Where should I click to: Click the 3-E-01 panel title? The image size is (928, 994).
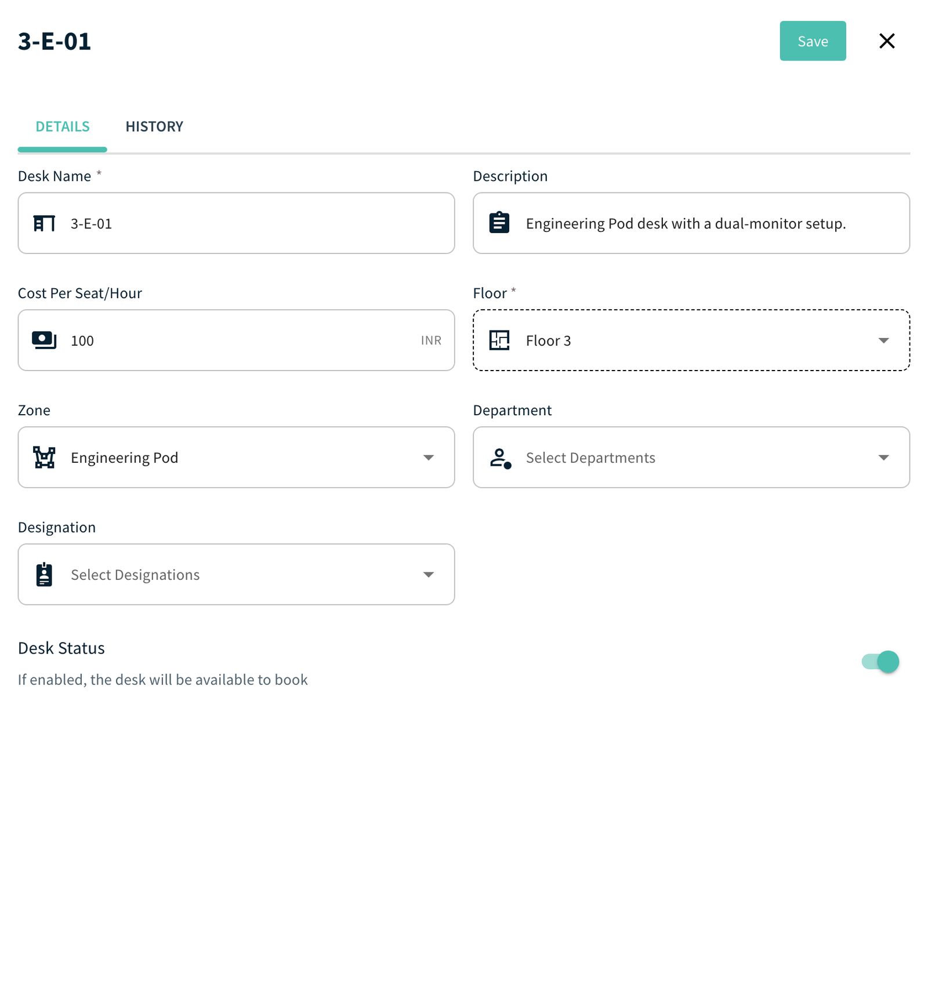point(55,41)
